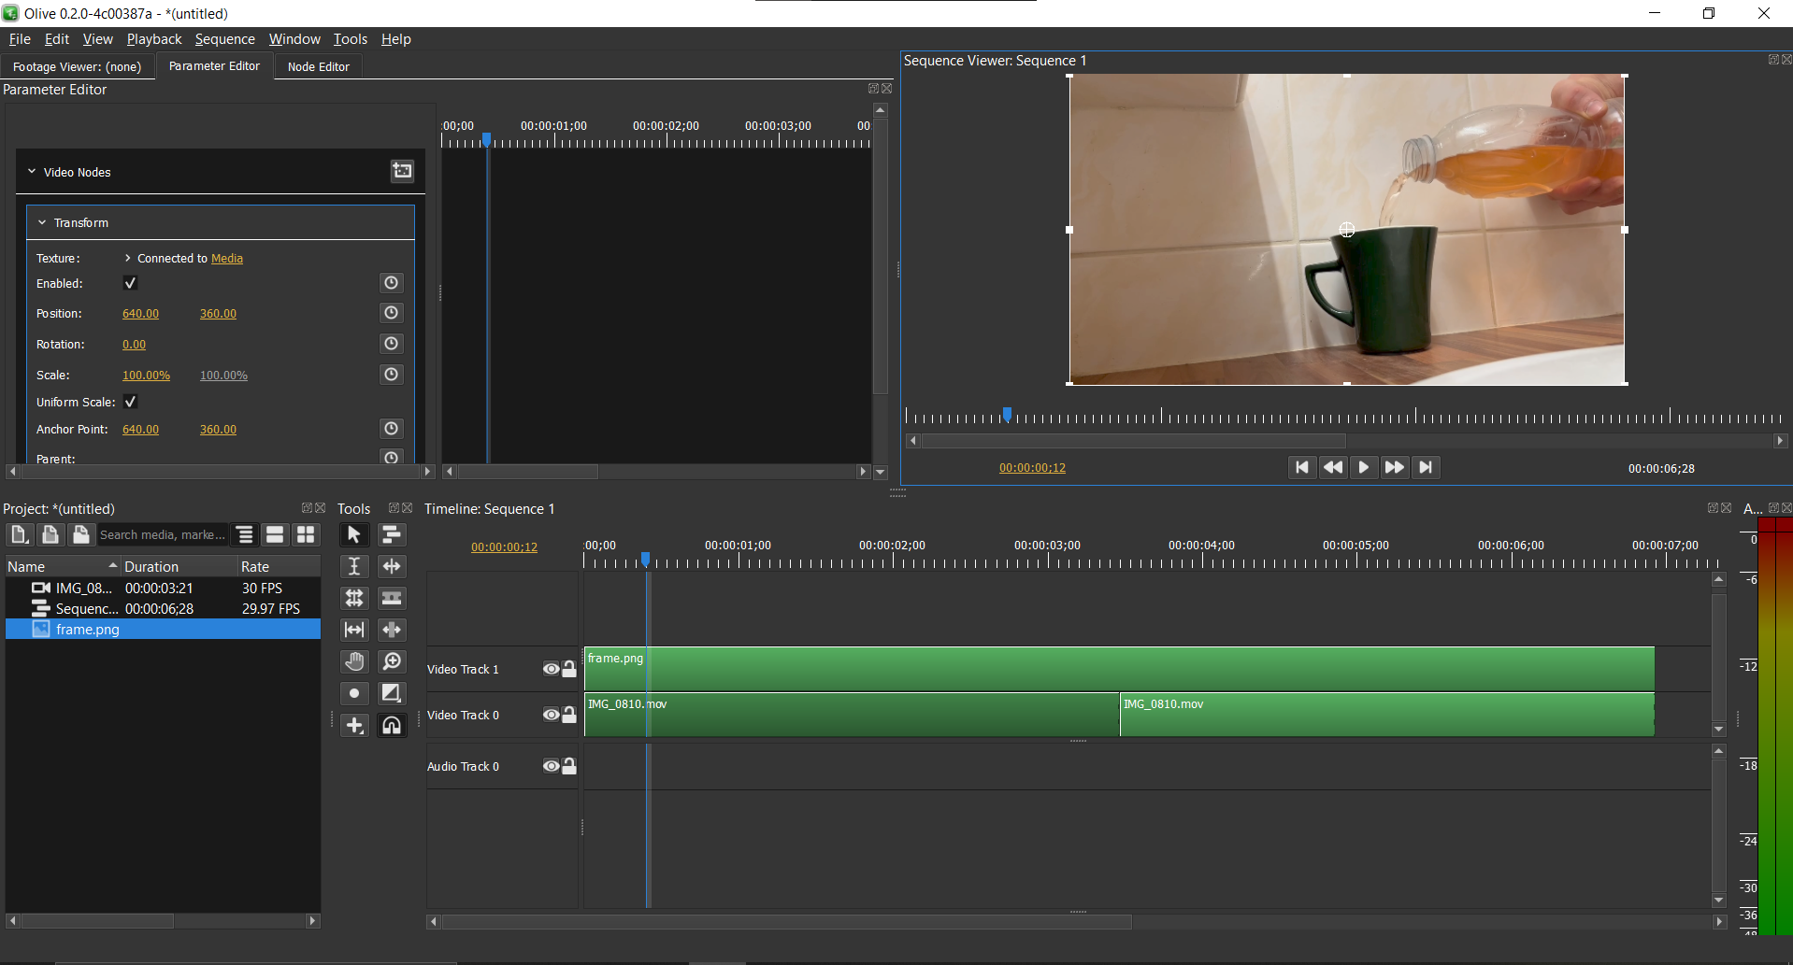Select the Slide tool
This screenshot has width=1793, height=965.
(x=392, y=630)
